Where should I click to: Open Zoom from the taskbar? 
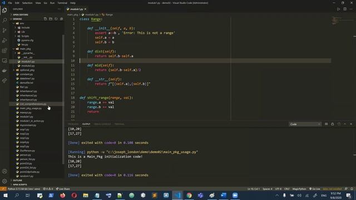235,195
